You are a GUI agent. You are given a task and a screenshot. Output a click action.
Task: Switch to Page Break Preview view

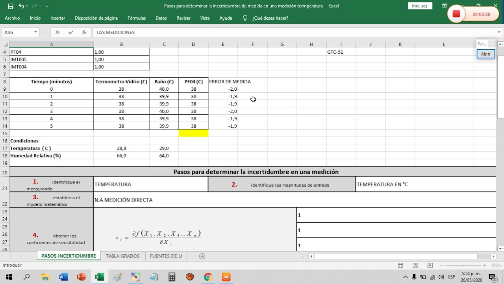pyautogui.click(x=430, y=265)
